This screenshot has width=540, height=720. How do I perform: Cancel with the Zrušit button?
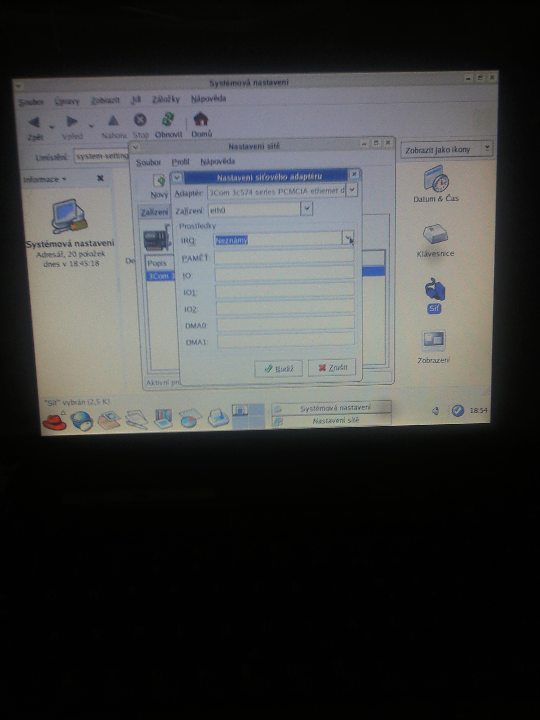tap(332, 367)
